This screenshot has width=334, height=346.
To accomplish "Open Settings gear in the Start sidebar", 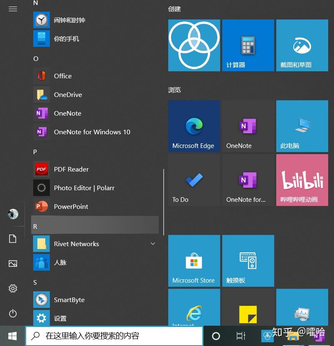I will click(12, 288).
